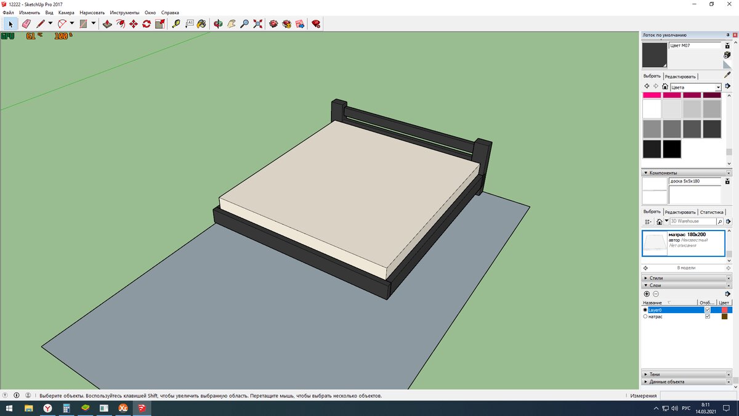This screenshot has width=739, height=416.
Task: Pick the Tape Measure tool
Action: tap(176, 24)
